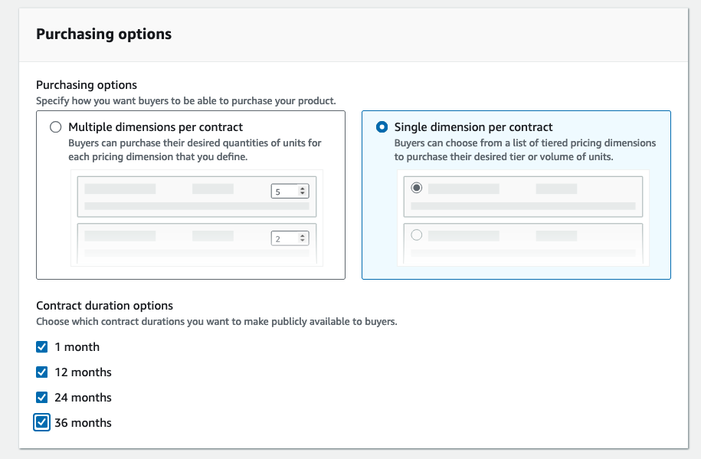701x459 pixels.
Task: Click the selected radio icon in tier preview
Action: point(417,188)
